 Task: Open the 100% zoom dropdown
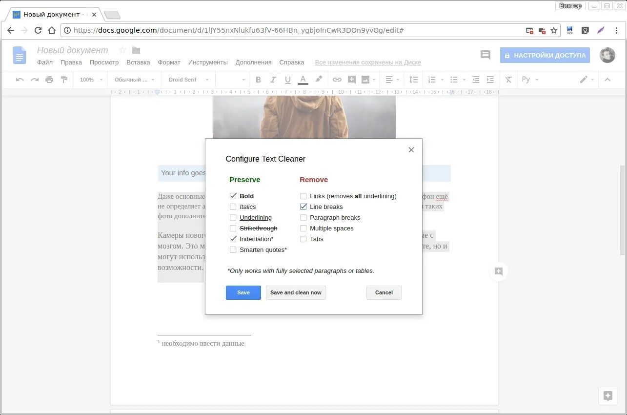click(92, 80)
